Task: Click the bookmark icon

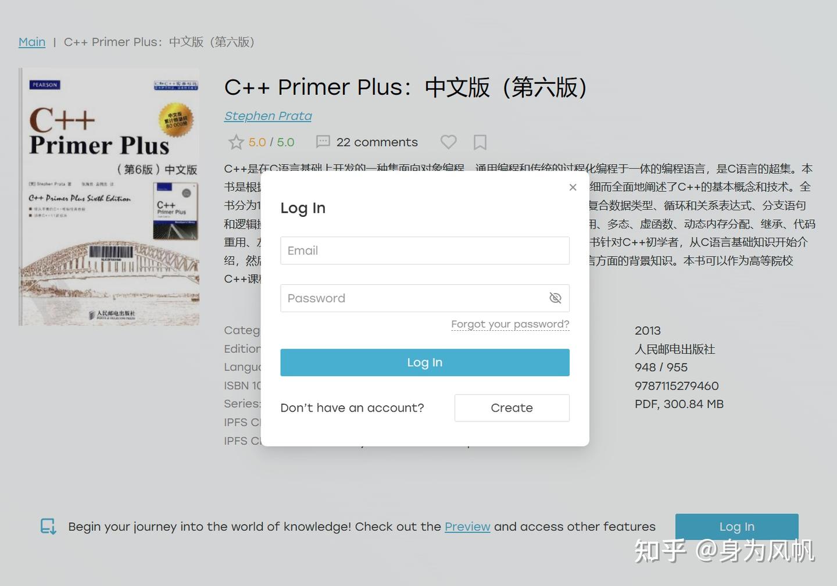Action: [480, 142]
